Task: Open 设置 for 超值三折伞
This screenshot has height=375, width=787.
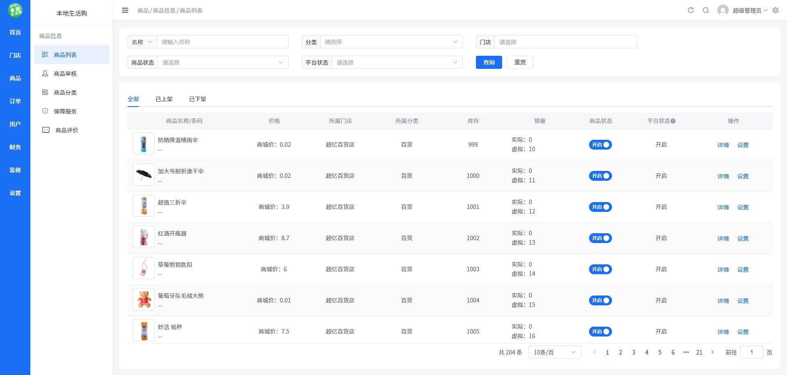Action: point(743,207)
